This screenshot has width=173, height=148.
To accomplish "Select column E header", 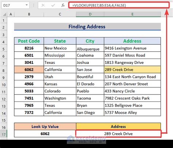I will point(132,14).
